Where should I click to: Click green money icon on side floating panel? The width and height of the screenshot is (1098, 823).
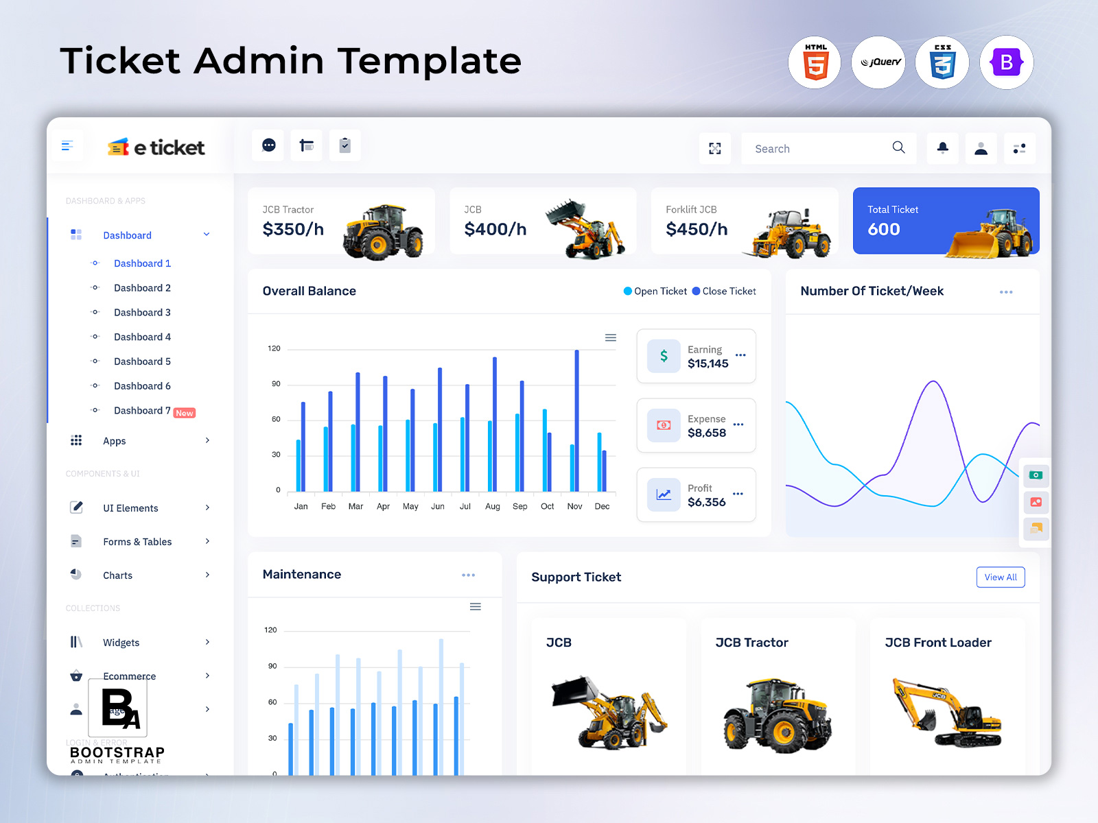[x=1036, y=475]
